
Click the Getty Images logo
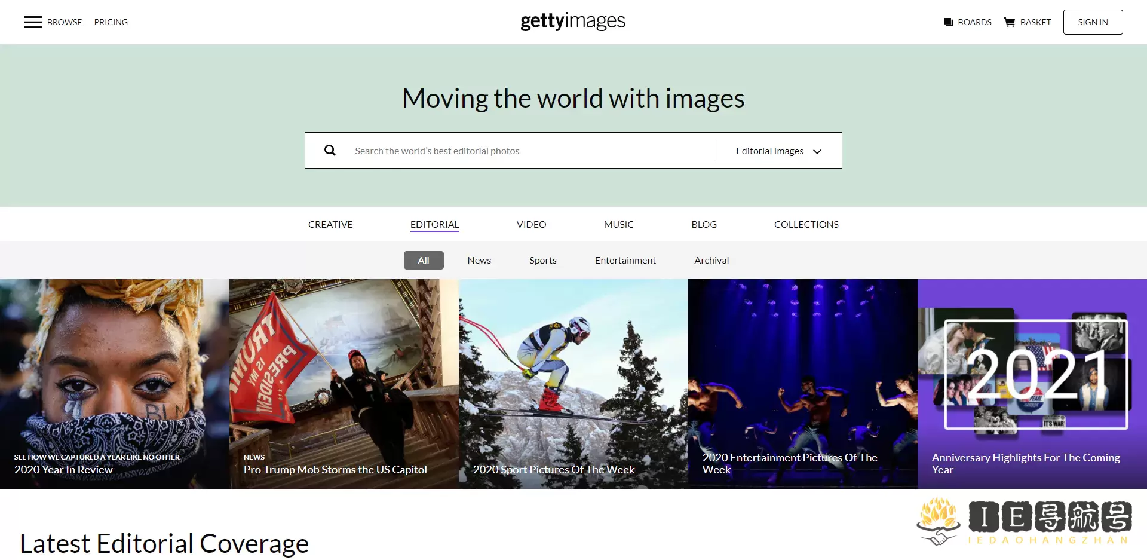[572, 22]
